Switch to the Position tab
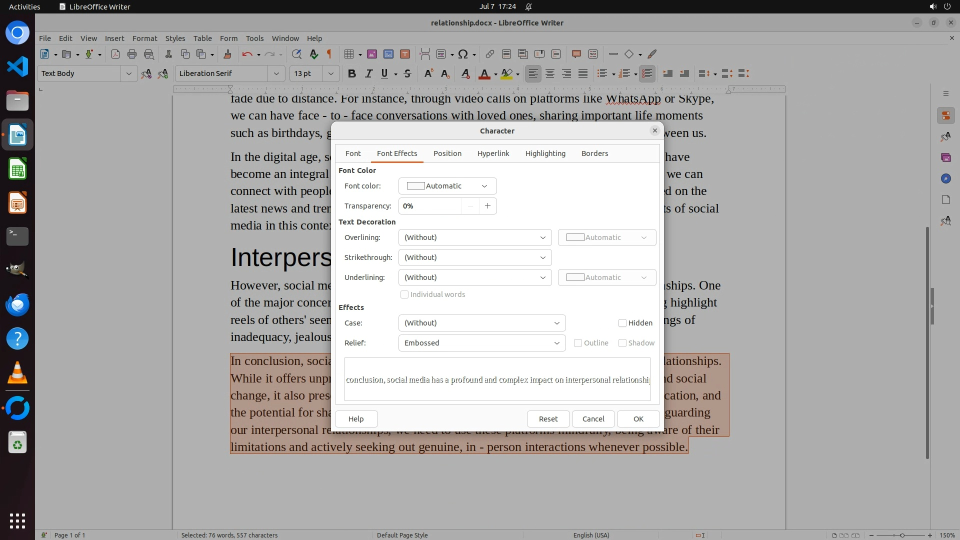The width and height of the screenshot is (960, 540). click(x=447, y=153)
